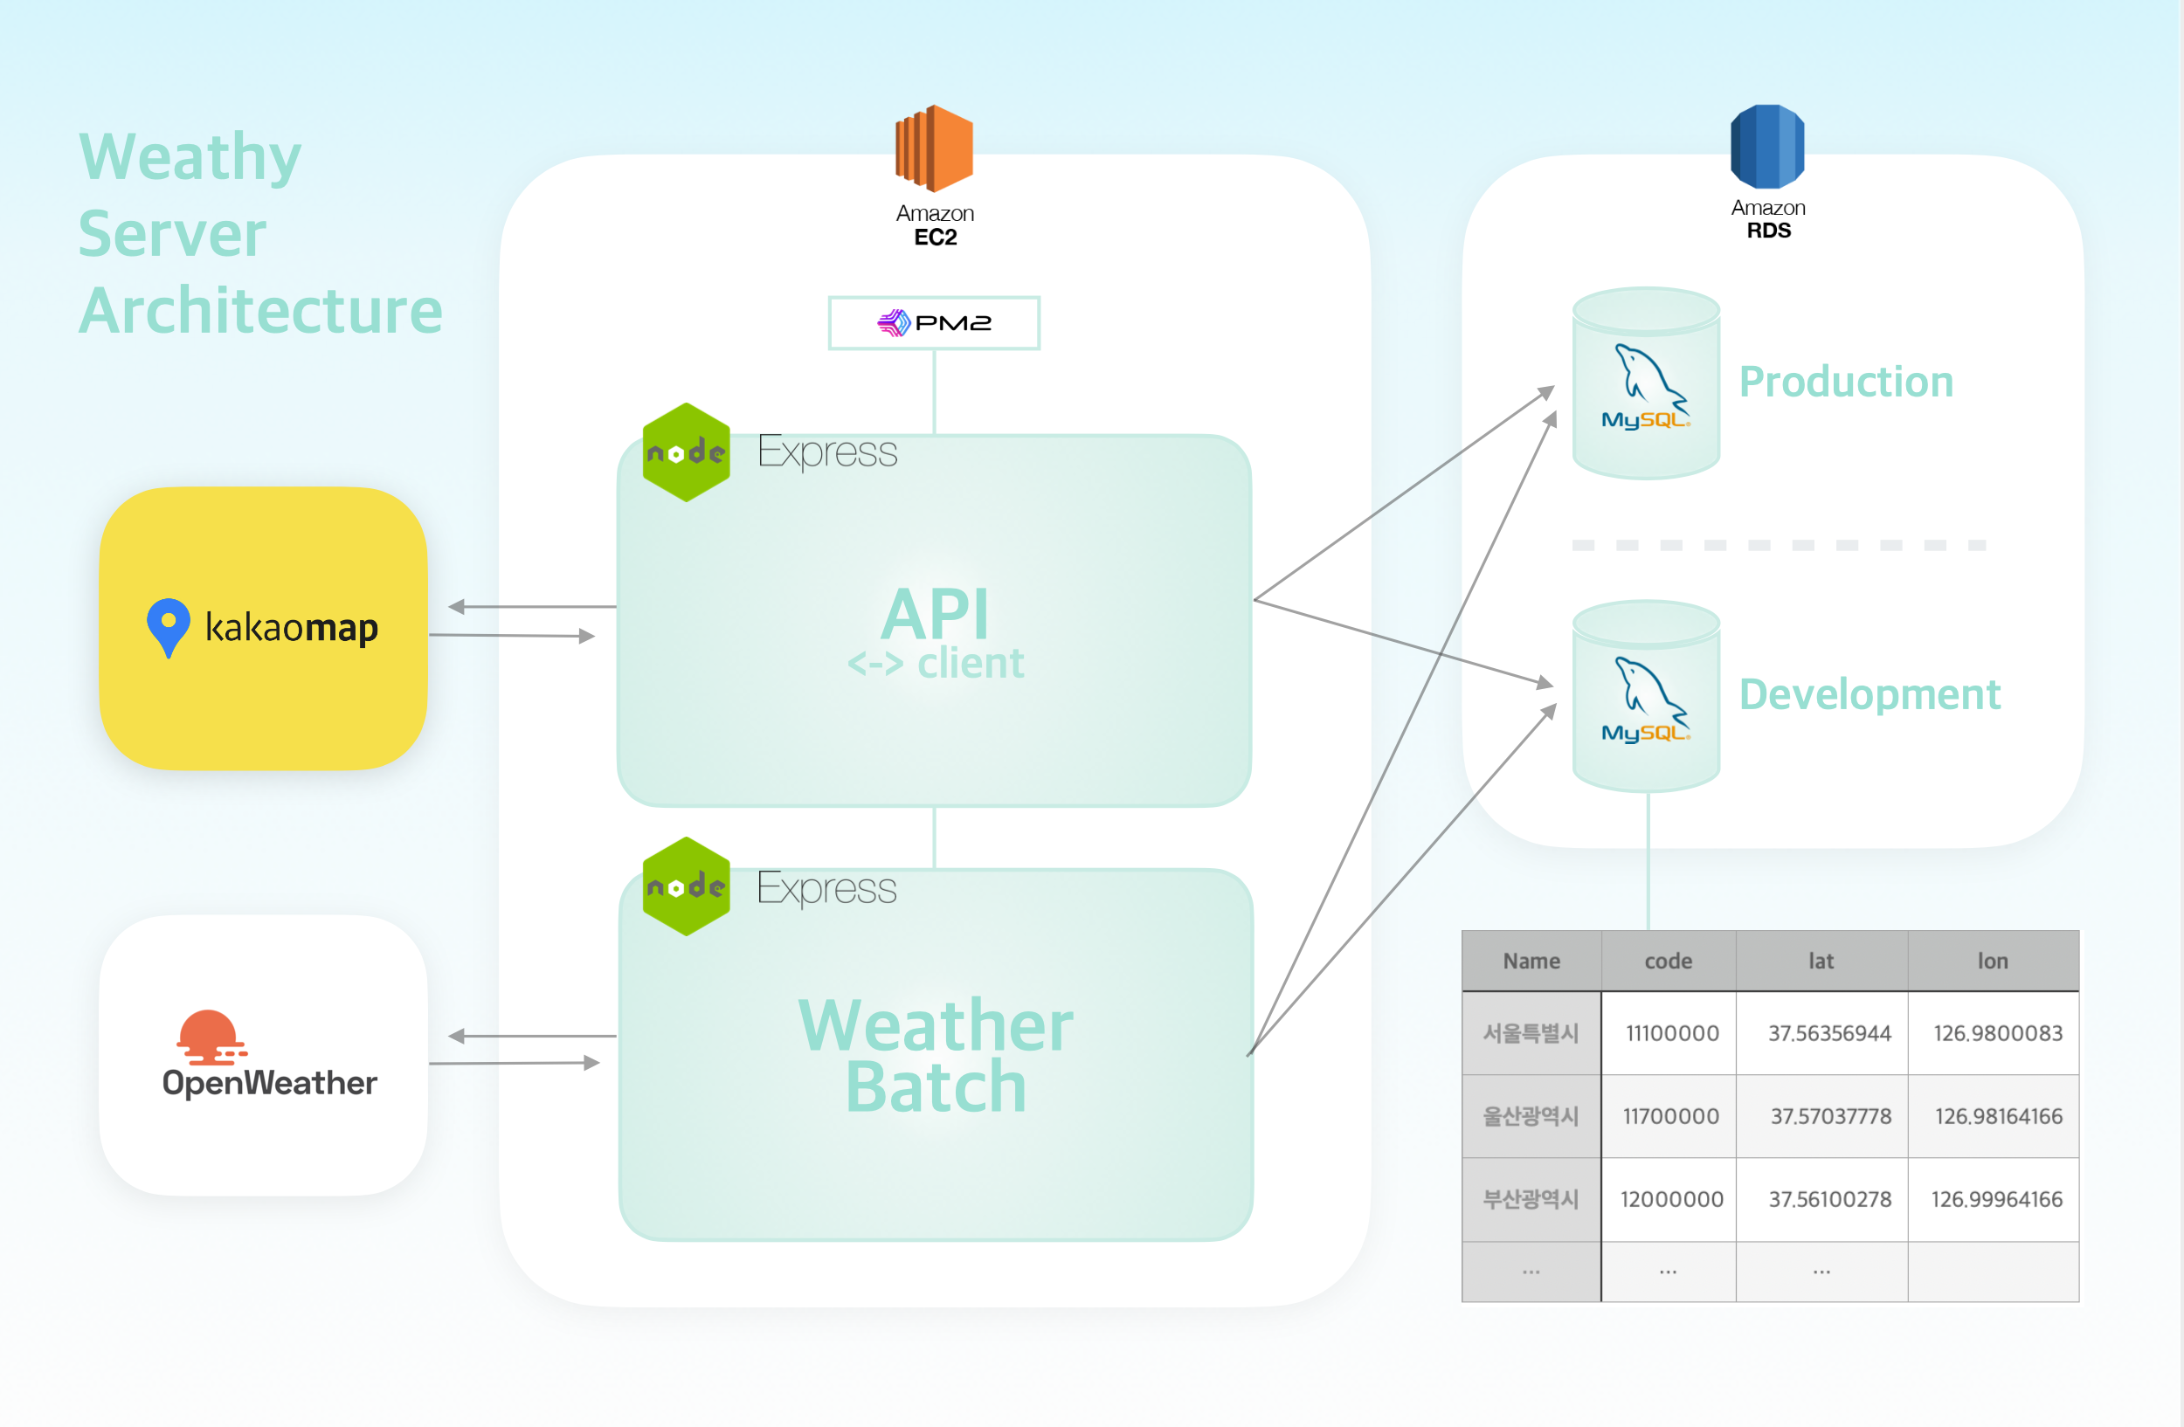Click the Development label text
Viewport: 2184px width, 1427px height.
click(1870, 694)
